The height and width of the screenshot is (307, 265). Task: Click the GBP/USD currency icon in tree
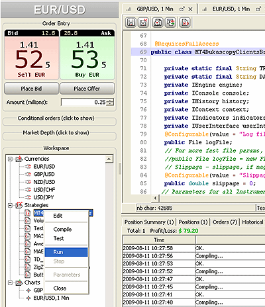click(x=28, y=174)
